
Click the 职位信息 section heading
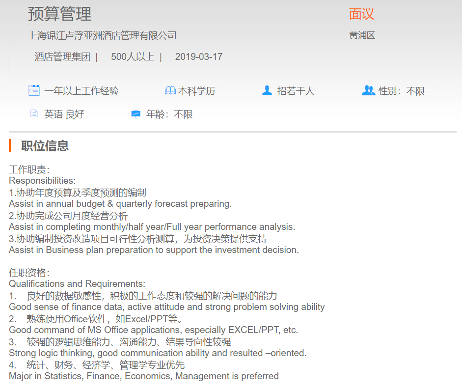click(x=45, y=146)
